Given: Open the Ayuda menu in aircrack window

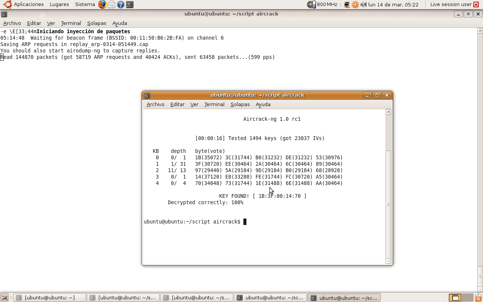Looking at the screenshot, I should (x=263, y=105).
